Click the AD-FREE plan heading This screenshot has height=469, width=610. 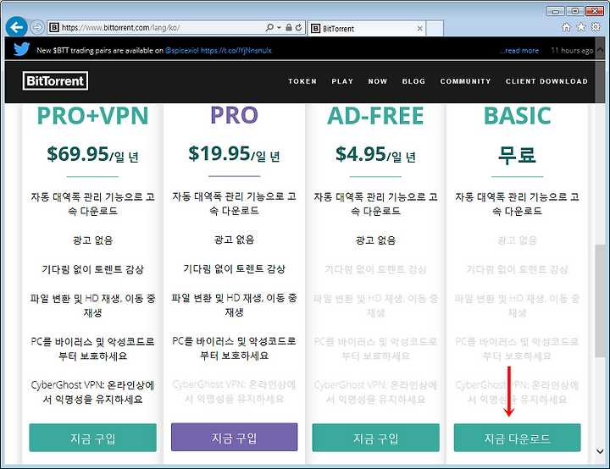click(375, 115)
